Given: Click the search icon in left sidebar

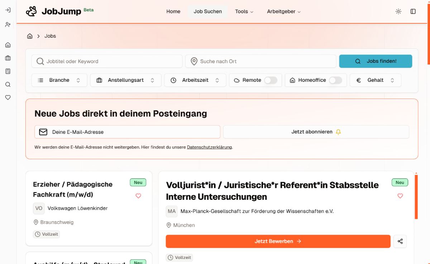Looking at the screenshot, I should (x=8, y=85).
